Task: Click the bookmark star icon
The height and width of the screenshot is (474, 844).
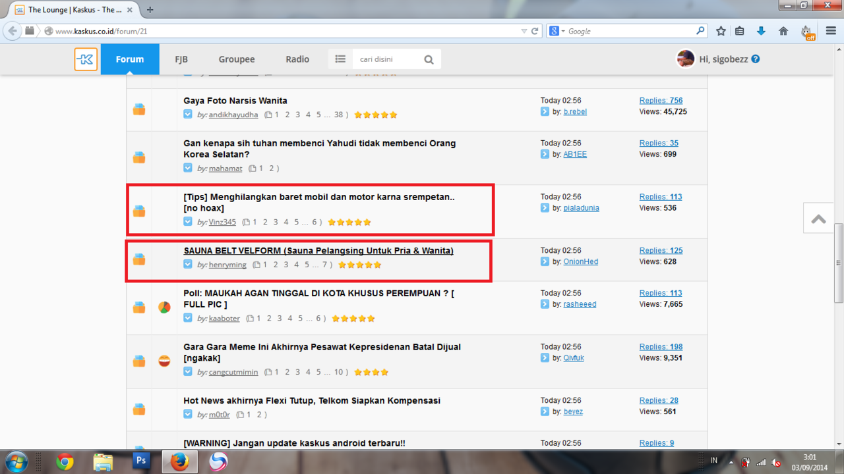Action: pyautogui.click(x=721, y=31)
